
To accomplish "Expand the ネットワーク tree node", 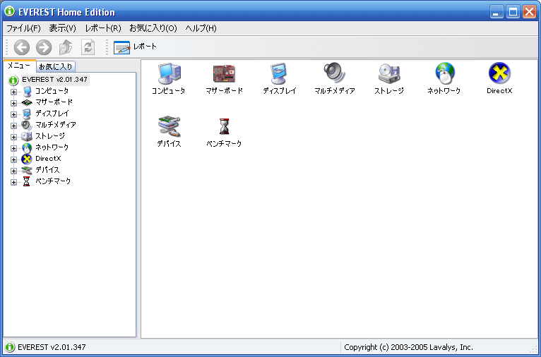I will [x=13, y=149].
